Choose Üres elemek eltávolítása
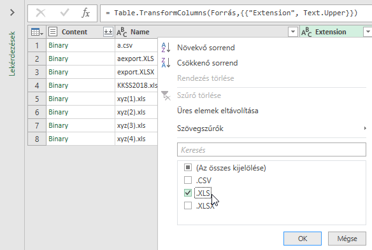372x250 pixels. [x=218, y=111]
